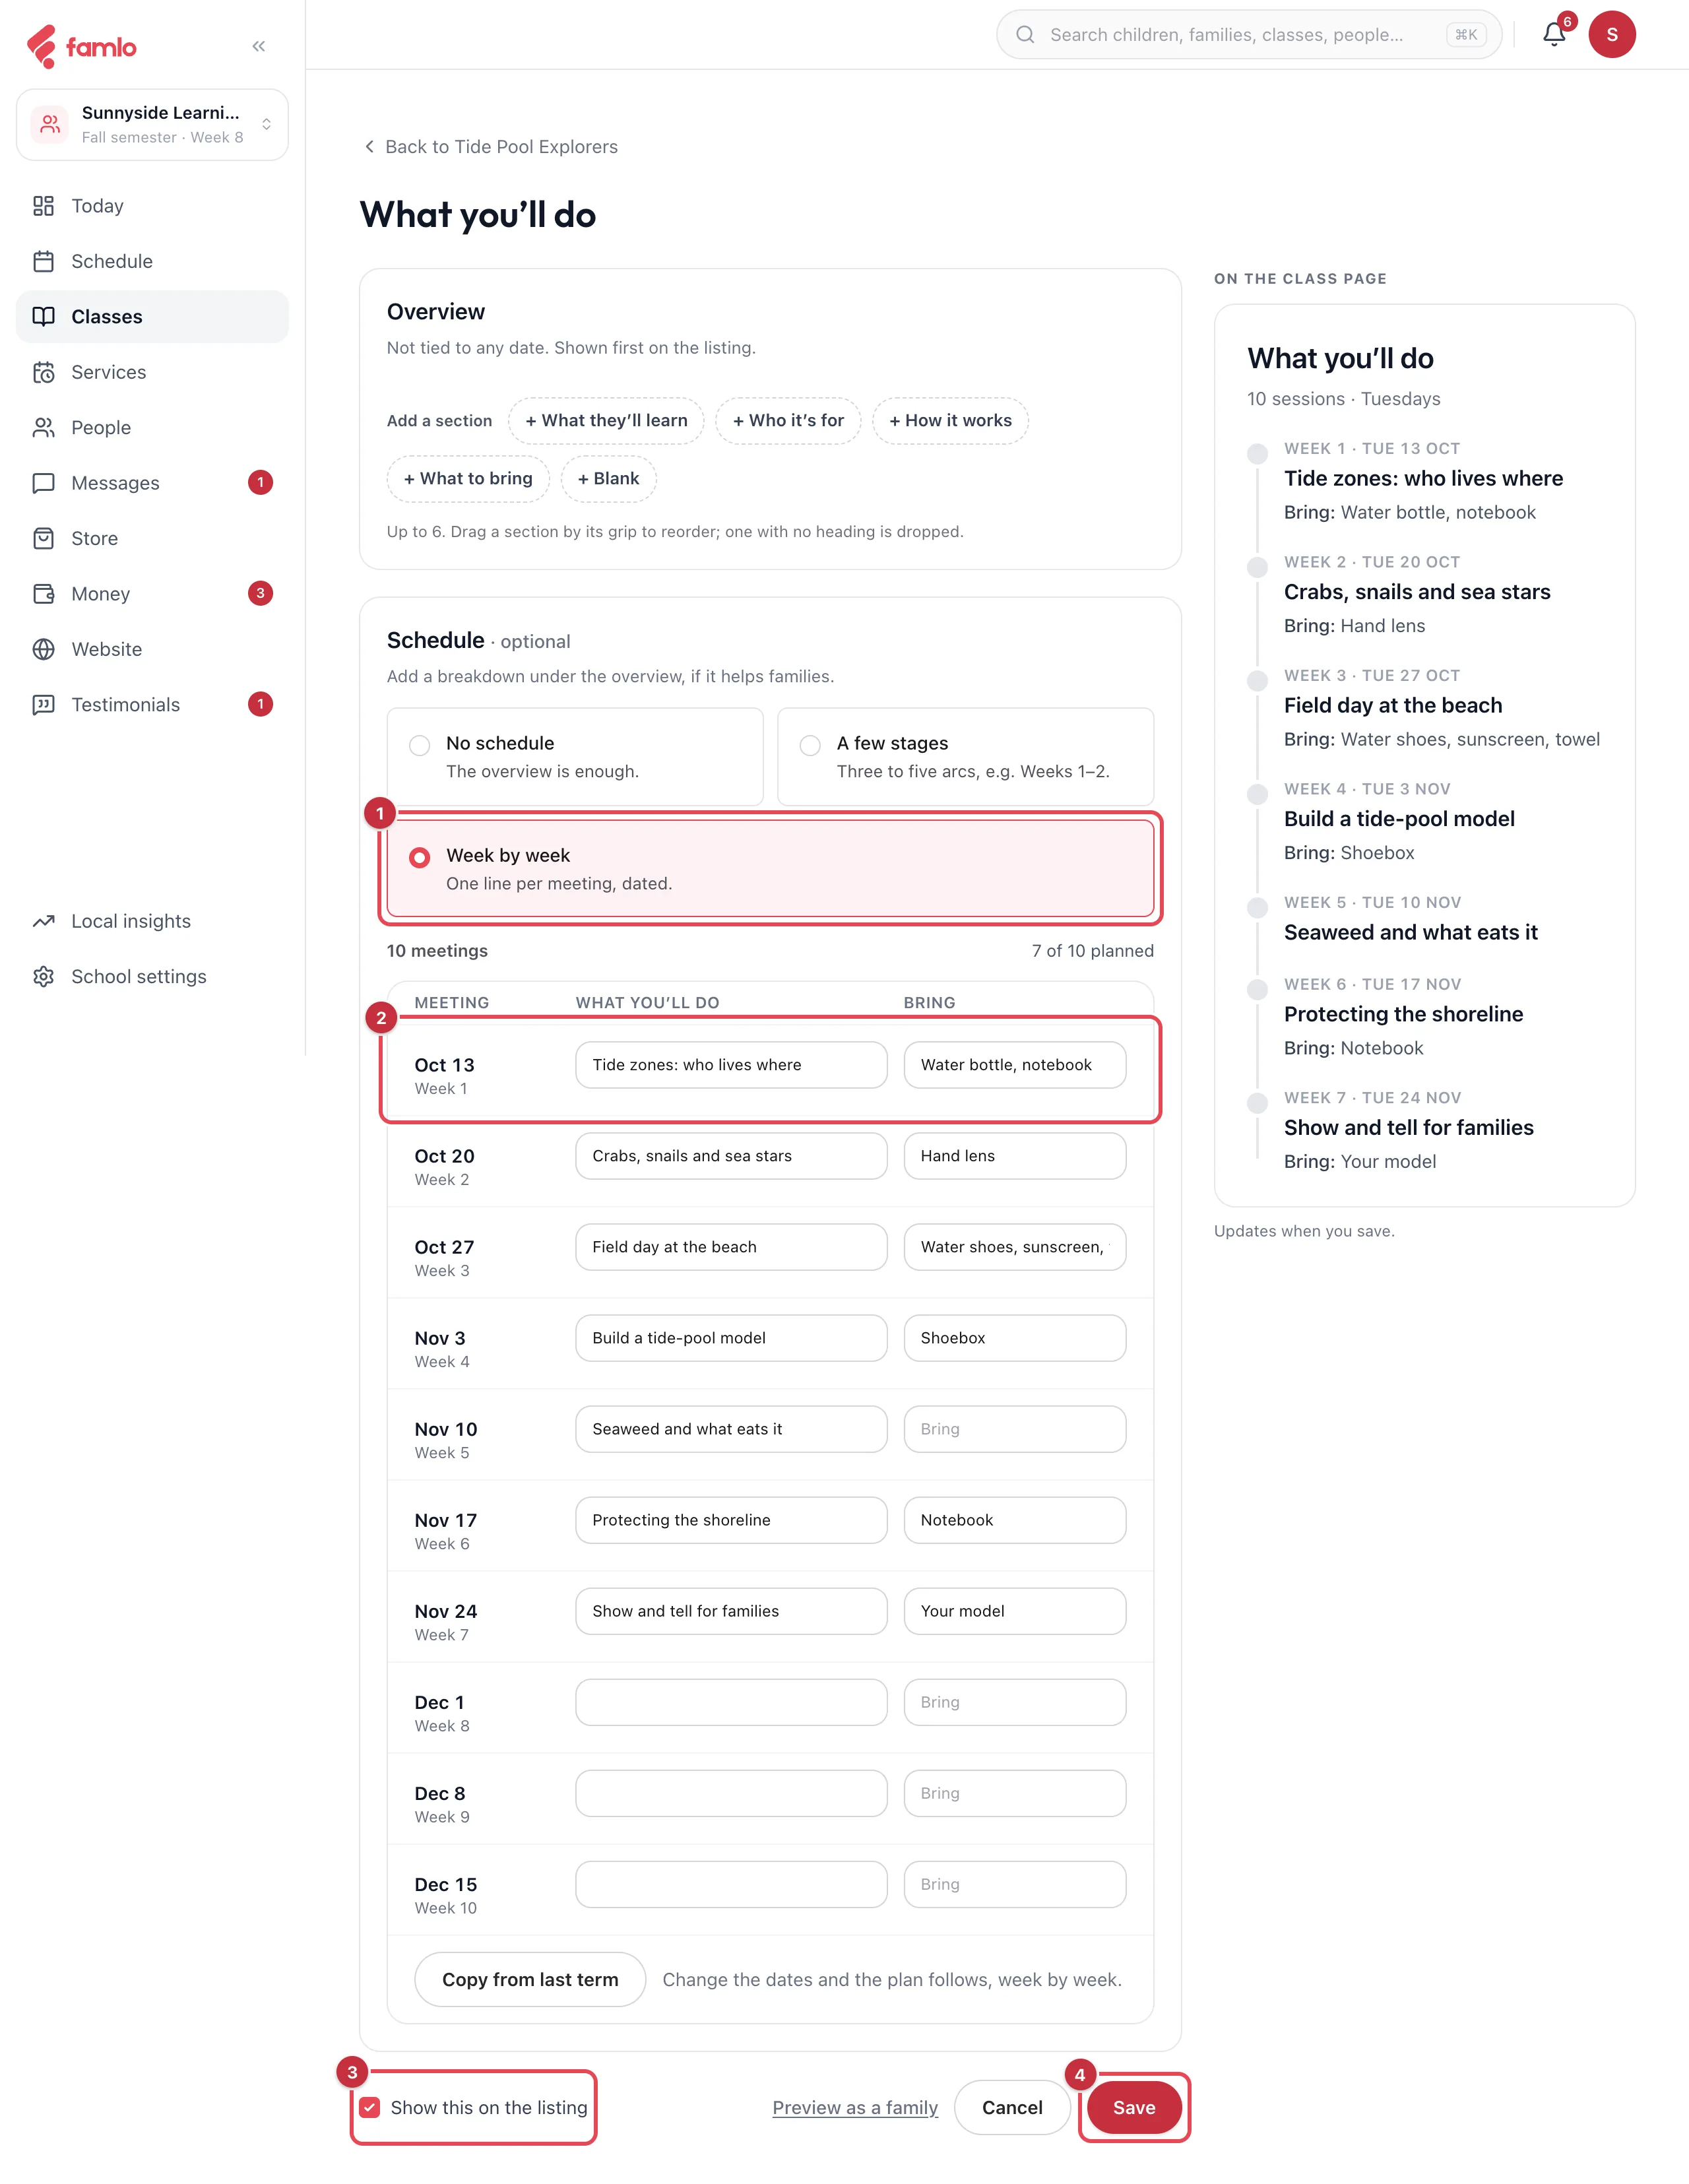Open Money wallet icon in sidebar

(x=43, y=594)
